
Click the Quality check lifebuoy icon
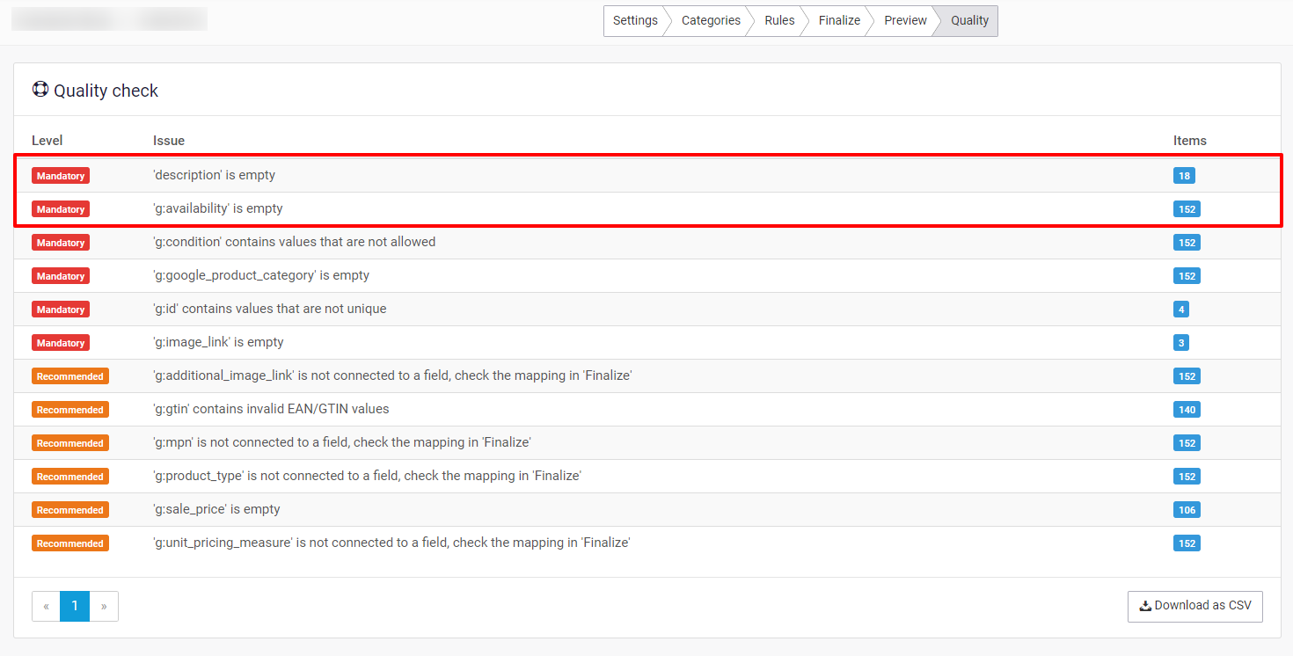(40, 90)
